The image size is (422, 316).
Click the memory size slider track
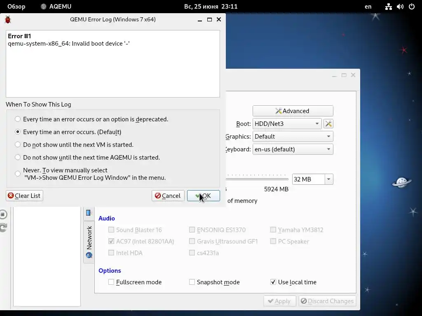click(x=257, y=179)
